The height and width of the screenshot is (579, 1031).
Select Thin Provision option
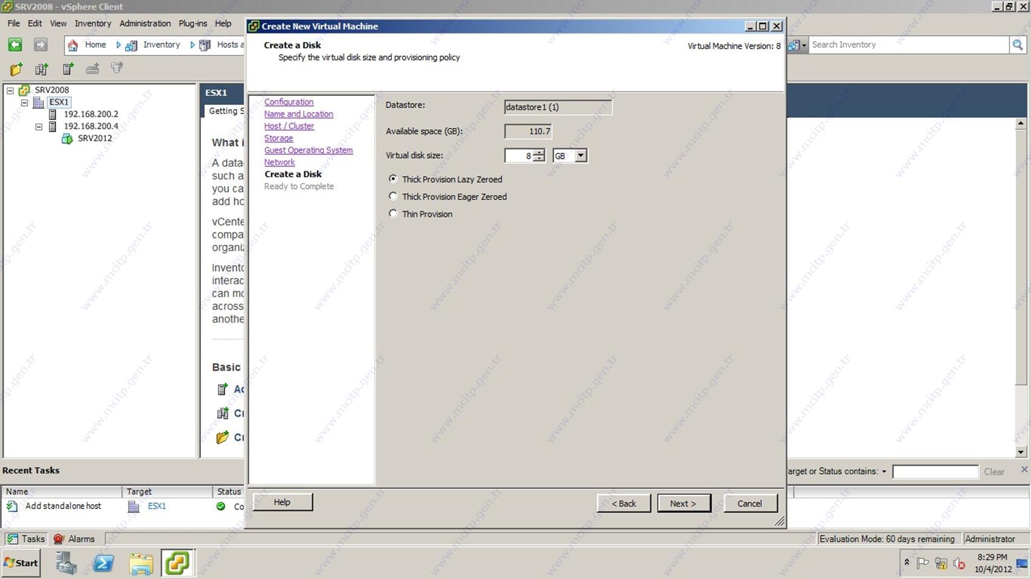click(394, 214)
